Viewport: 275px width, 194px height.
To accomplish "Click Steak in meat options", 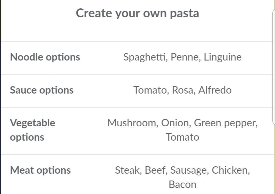I will (x=128, y=170).
